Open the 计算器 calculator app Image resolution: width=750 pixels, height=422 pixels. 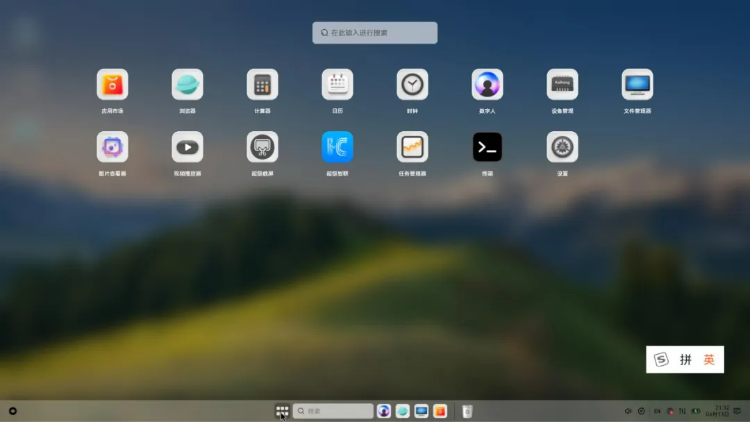click(262, 85)
